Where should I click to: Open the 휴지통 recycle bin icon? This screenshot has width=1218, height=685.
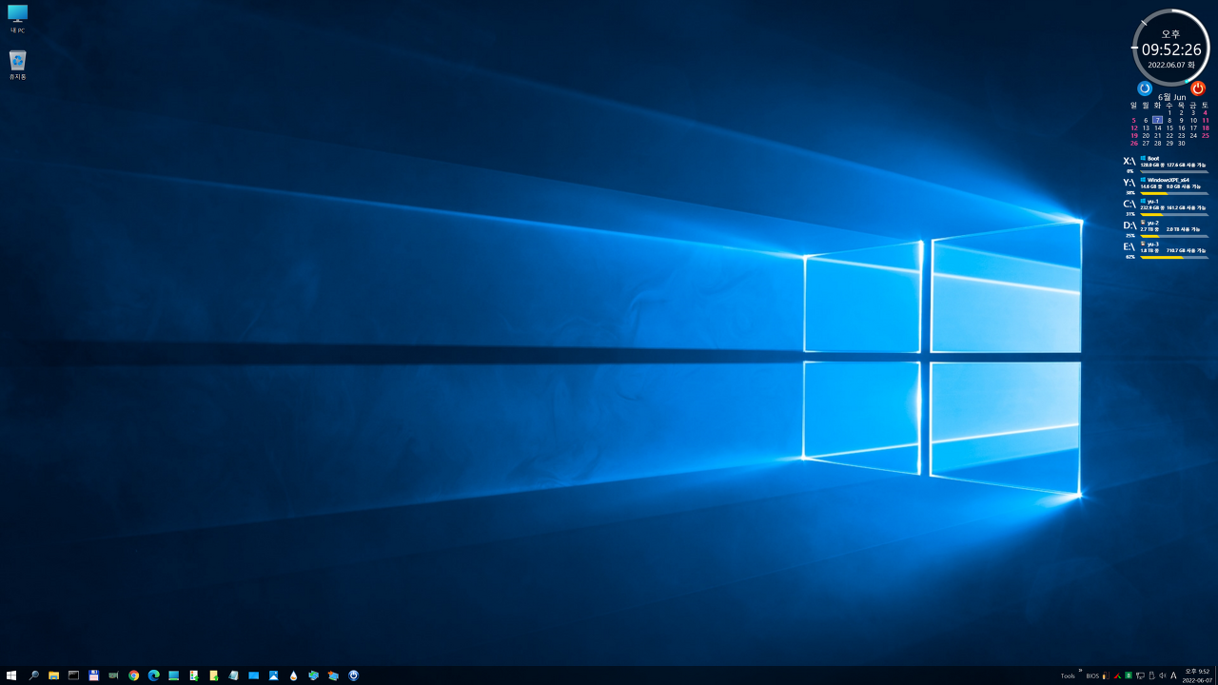coord(18,65)
